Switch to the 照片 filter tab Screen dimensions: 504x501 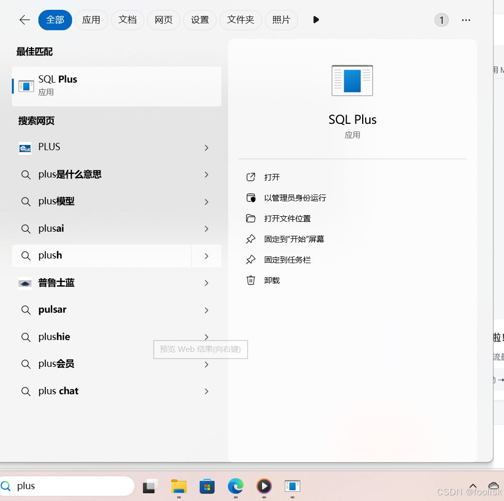coord(281,20)
